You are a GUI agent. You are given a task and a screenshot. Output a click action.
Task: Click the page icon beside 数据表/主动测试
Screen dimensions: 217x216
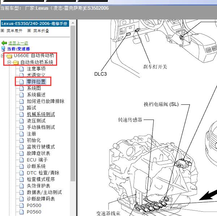click(x=22, y=192)
